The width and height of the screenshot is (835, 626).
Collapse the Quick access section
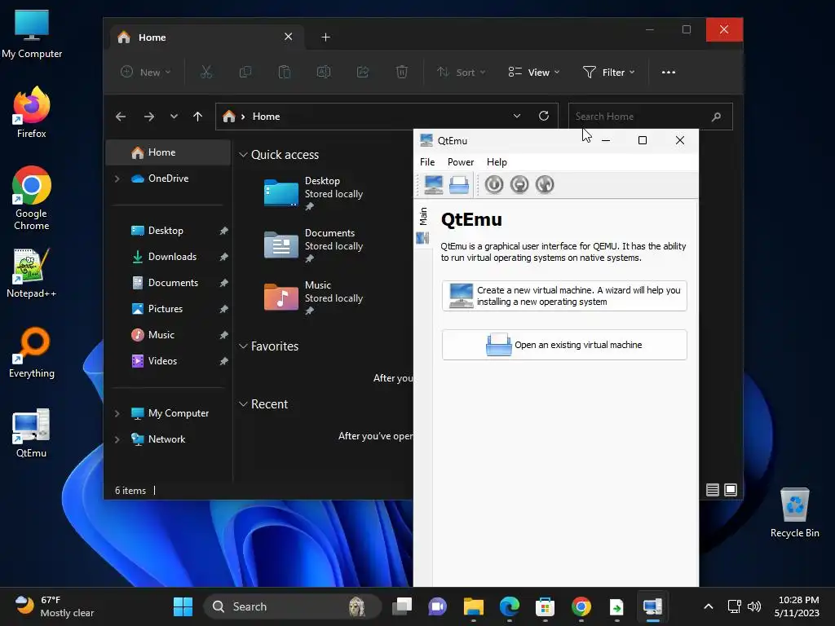[x=243, y=154]
